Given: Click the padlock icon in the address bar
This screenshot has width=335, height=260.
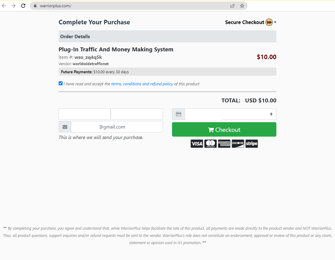Looking at the screenshot, I should tap(35, 5).
